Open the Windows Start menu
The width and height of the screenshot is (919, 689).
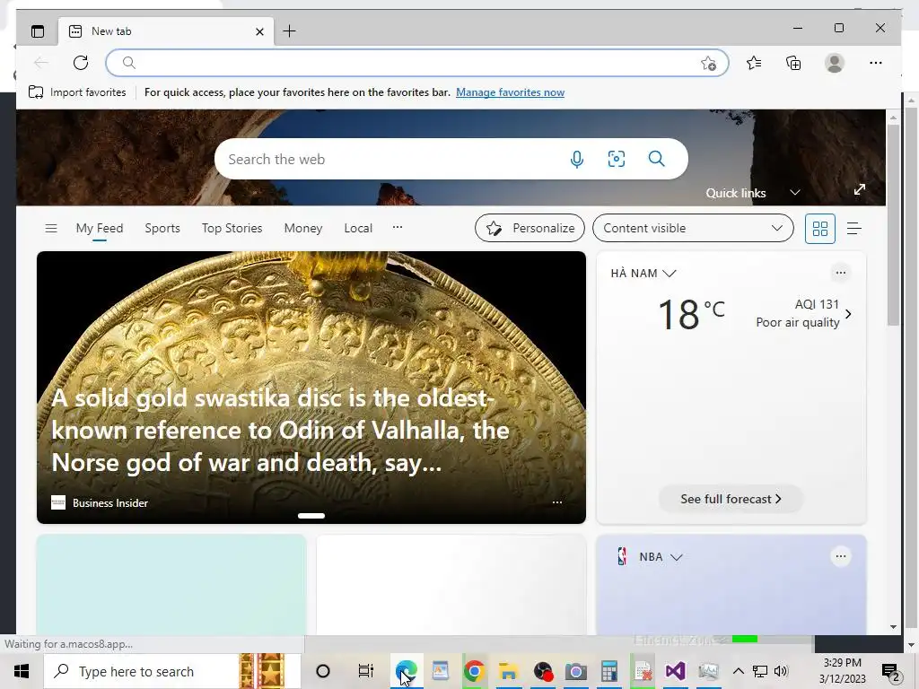tap(22, 671)
